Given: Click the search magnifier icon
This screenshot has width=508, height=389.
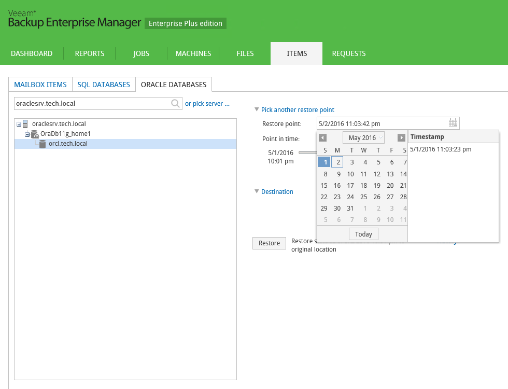Looking at the screenshot, I should click(x=175, y=103).
